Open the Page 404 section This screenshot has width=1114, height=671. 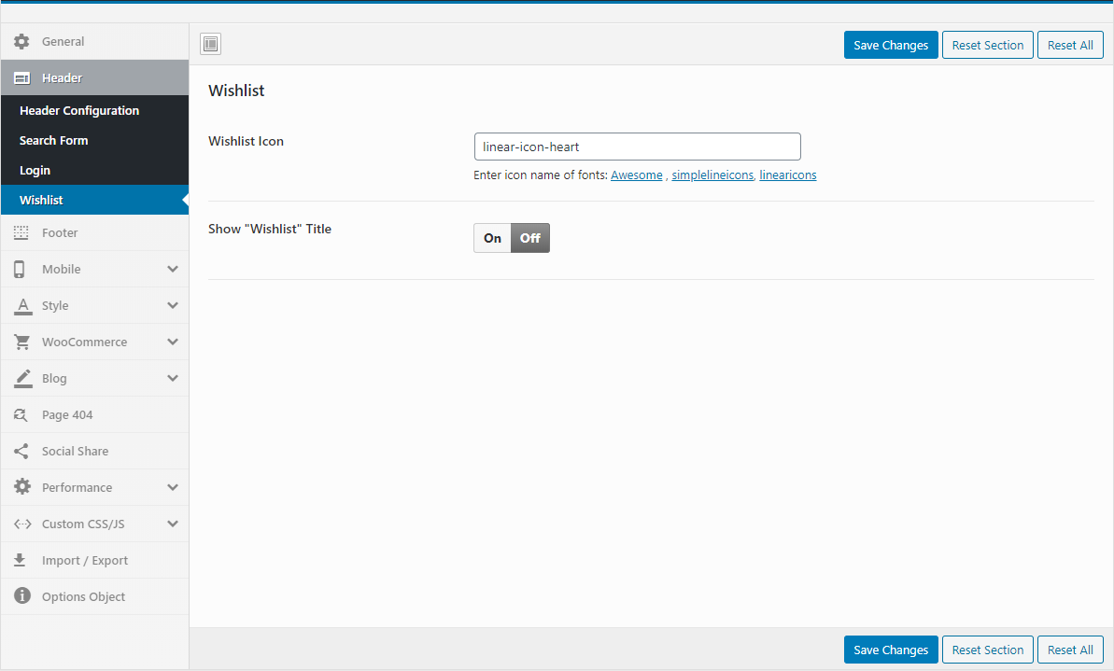(94, 414)
